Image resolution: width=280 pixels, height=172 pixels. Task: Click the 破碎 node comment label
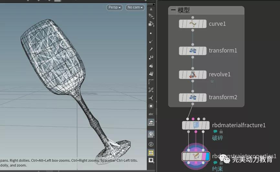click(x=217, y=138)
